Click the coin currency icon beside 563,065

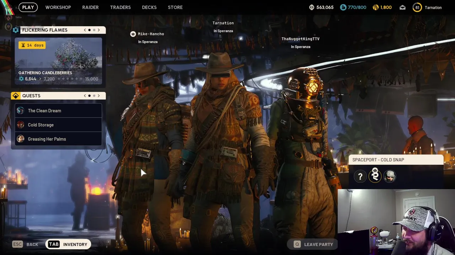[312, 7]
